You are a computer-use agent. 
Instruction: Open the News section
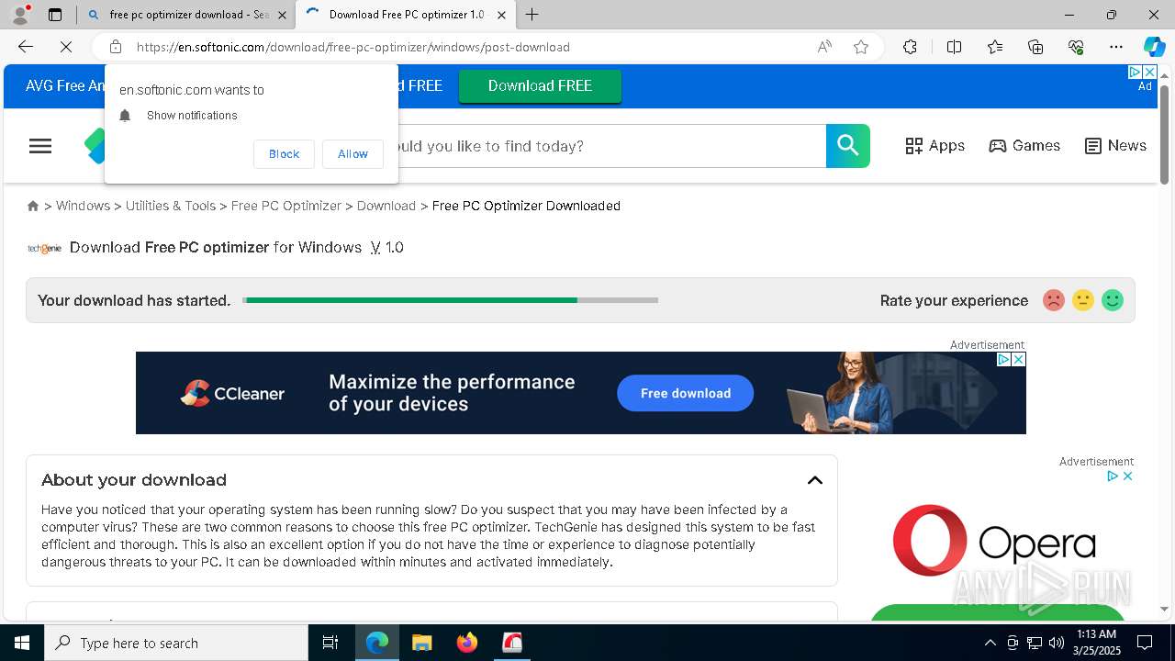(x=1115, y=146)
